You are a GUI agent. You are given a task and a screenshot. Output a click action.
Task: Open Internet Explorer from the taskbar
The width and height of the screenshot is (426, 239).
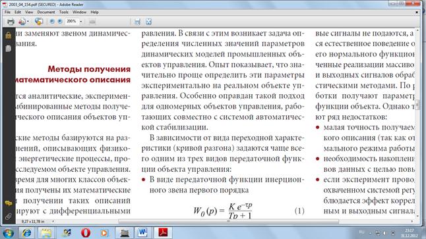click(26, 233)
